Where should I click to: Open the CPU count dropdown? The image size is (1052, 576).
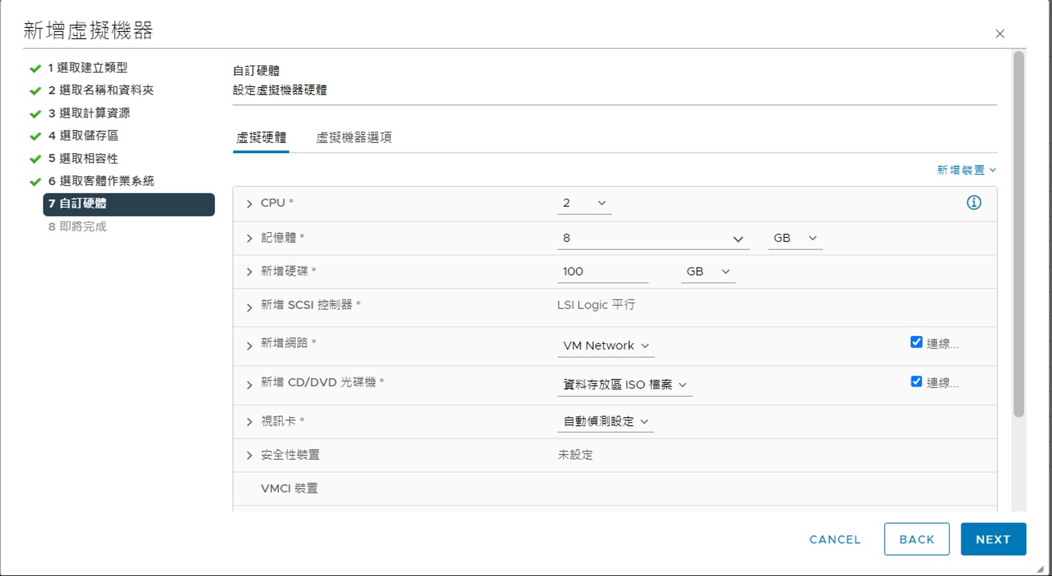pyautogui.click(x=584, y=203)
